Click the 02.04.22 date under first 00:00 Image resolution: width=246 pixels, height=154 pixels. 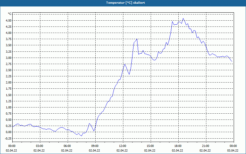click(11, 151)
